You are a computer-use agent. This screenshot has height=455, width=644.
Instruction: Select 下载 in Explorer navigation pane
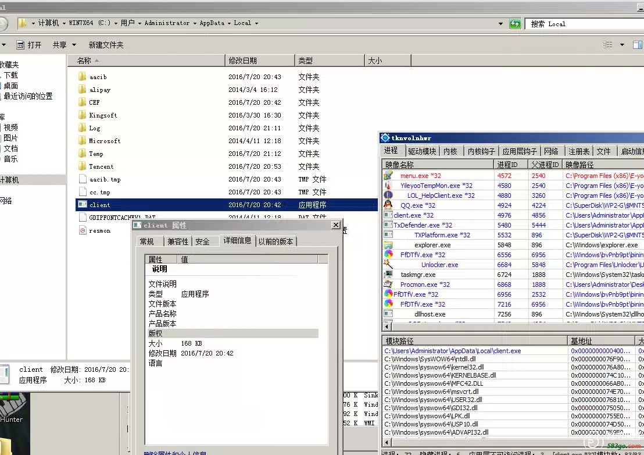10,75
